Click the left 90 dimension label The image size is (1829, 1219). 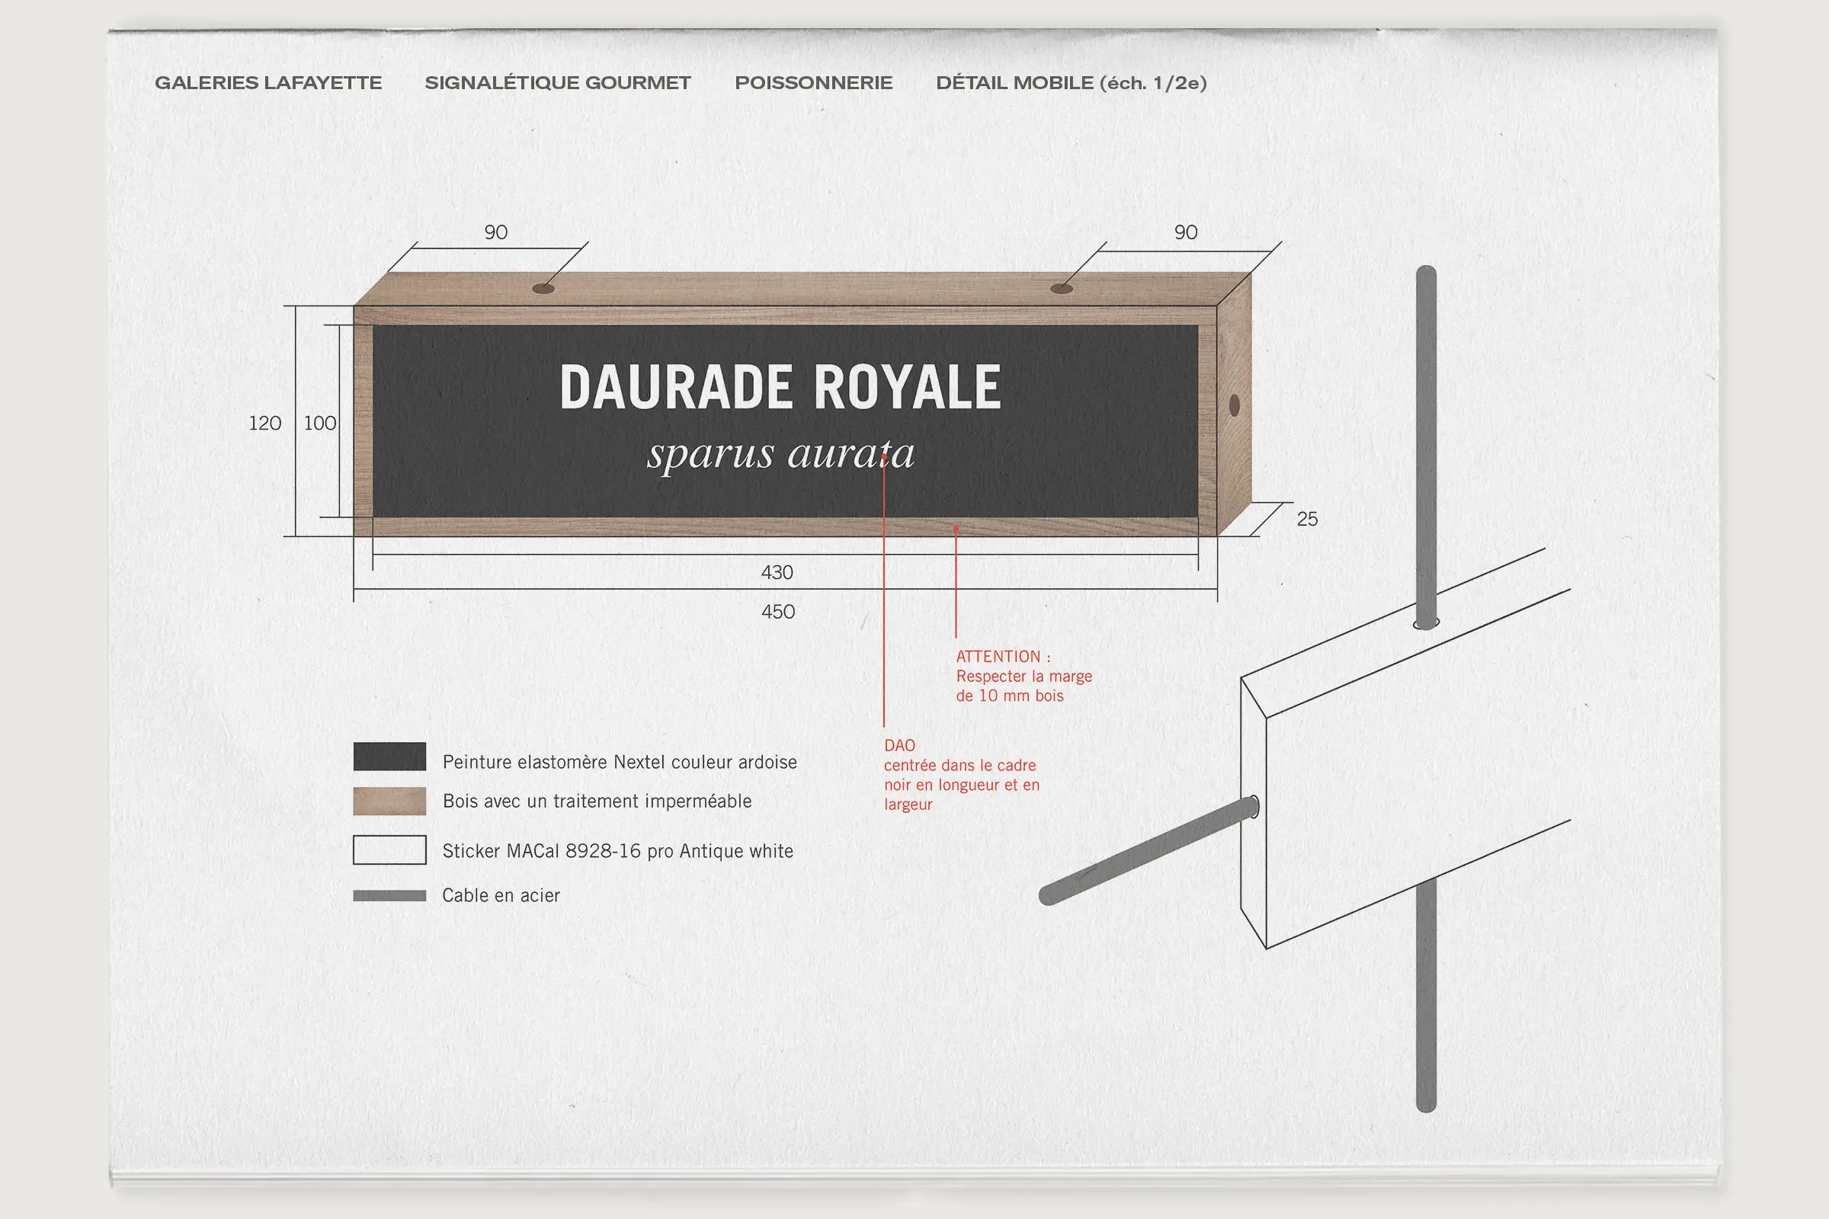coord(496,232)
